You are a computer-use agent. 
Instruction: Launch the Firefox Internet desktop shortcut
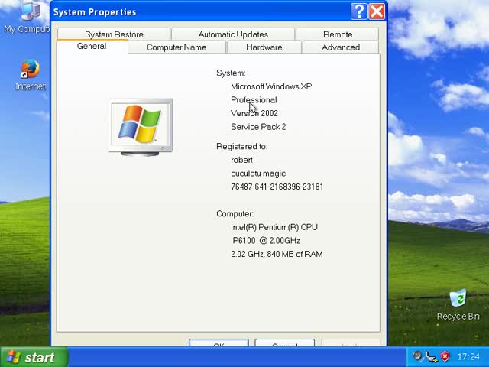point(30,71)
